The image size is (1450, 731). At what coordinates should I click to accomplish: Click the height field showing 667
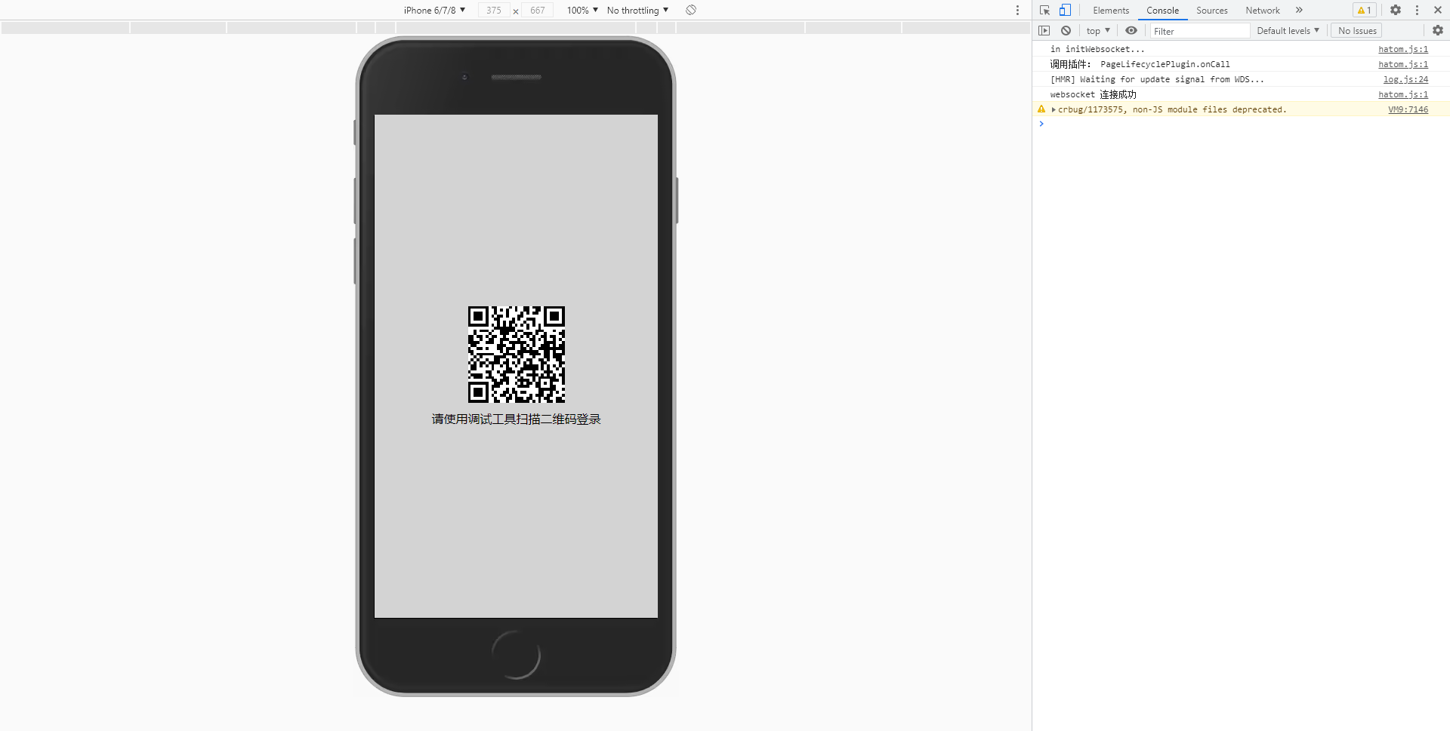(538, 10)
